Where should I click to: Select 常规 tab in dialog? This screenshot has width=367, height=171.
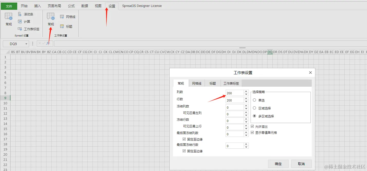181,83
